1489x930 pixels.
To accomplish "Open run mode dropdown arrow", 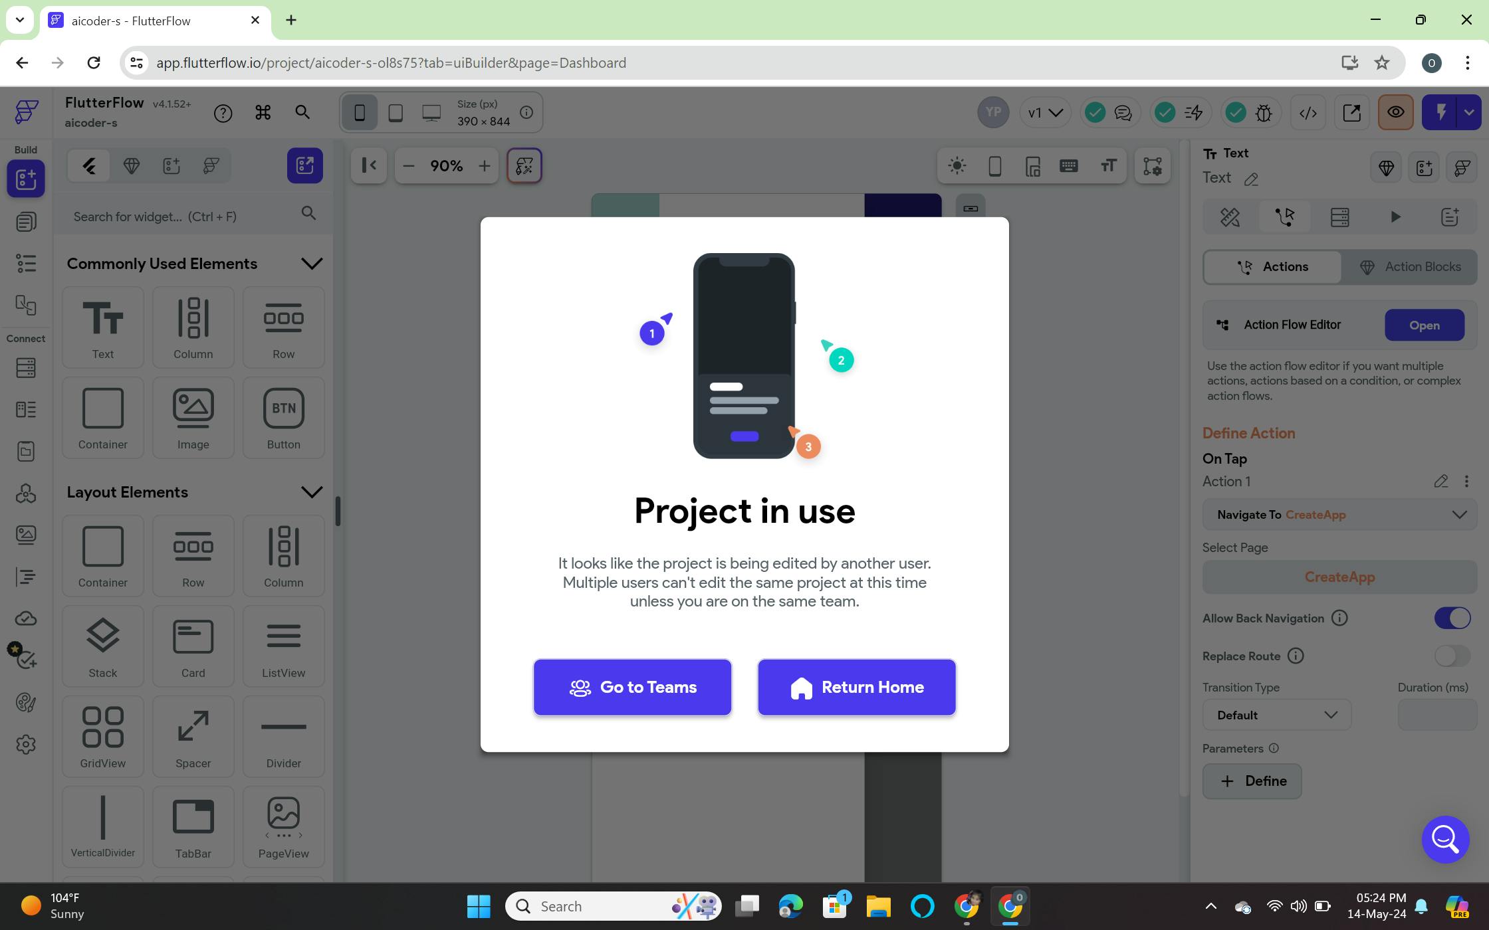I will [1469, 112].
